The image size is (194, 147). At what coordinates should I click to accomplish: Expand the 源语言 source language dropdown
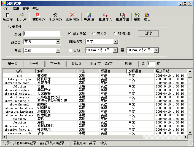[58, 42]
